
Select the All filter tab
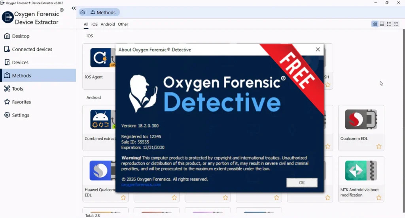(86, 24)
